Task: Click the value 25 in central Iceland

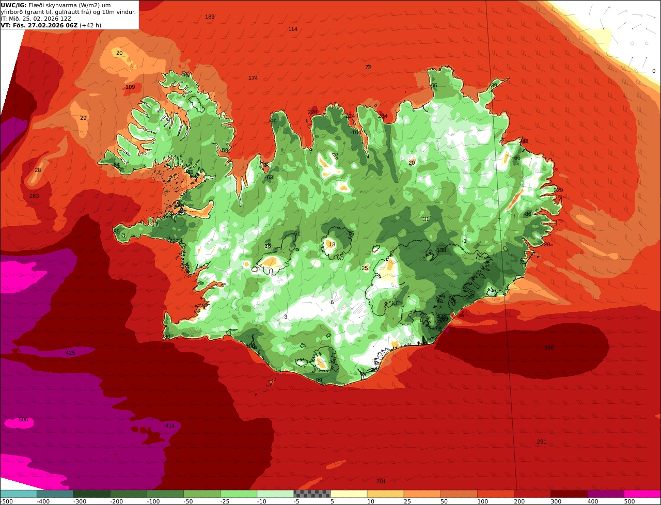Action: pos(365,269)
